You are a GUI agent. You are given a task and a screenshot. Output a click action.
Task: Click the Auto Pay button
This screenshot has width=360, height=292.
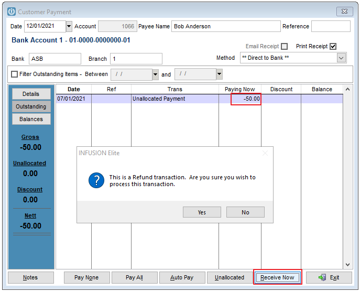coord(182,277)
